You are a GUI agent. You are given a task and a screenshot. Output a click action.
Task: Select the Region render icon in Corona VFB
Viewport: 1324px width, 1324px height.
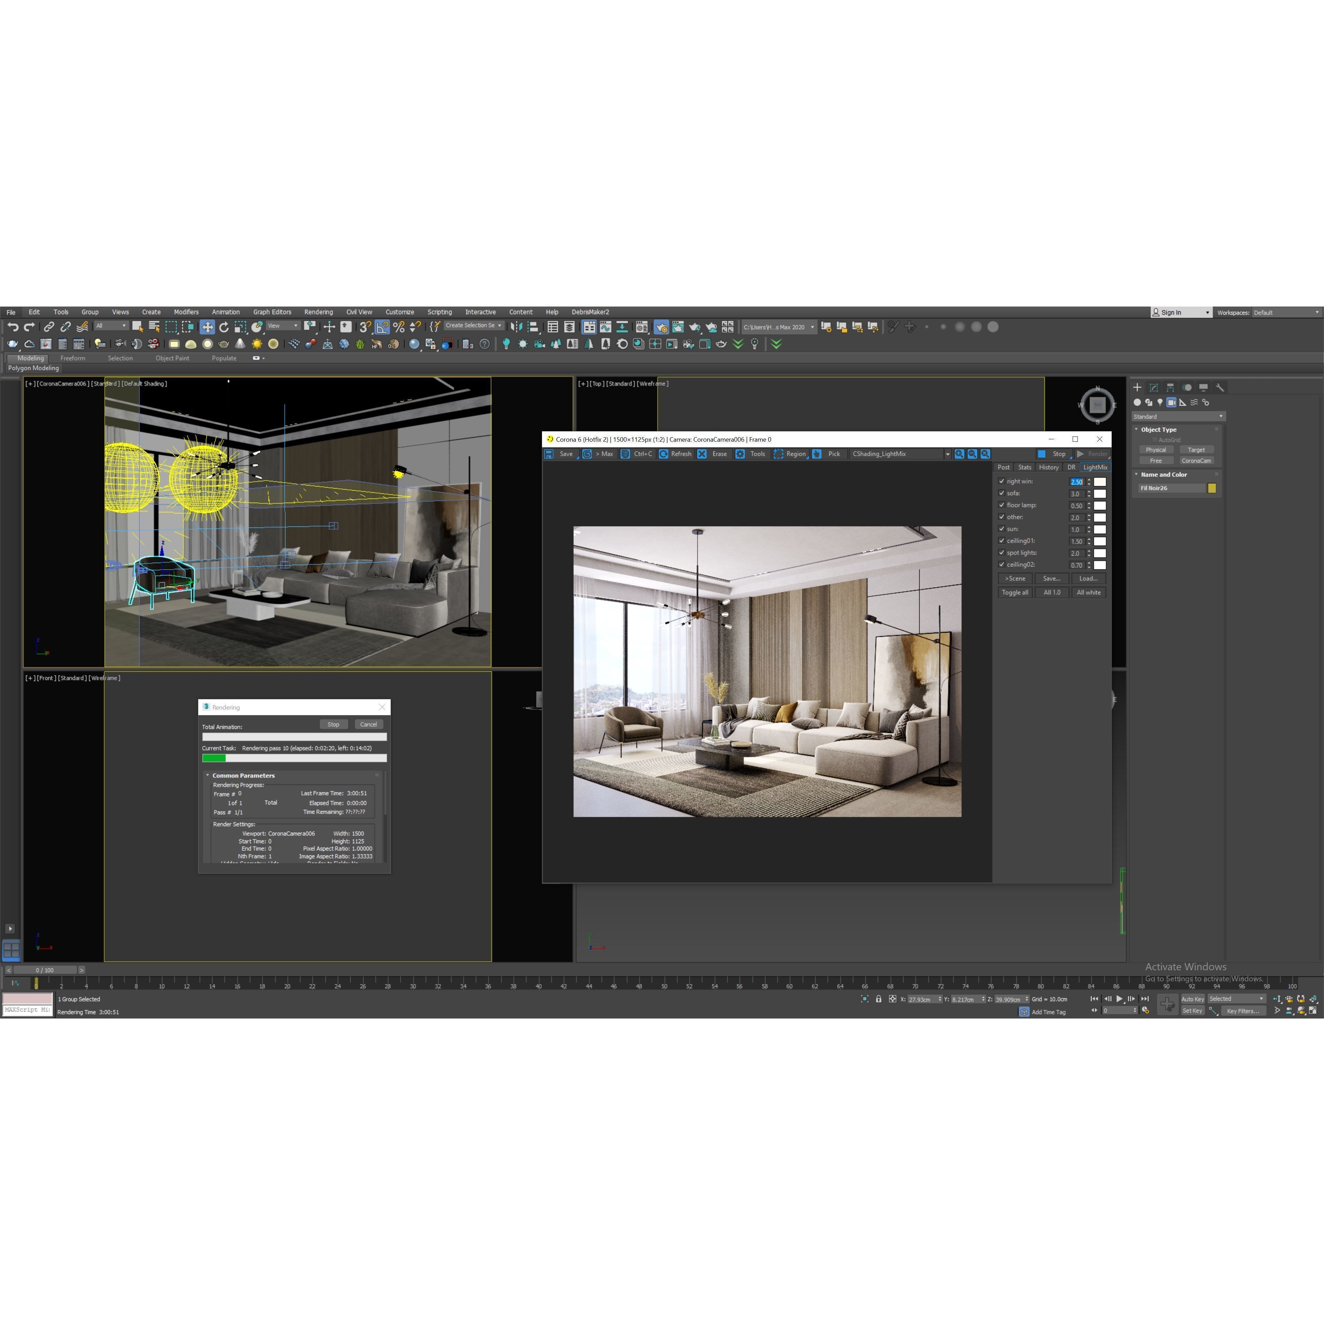779,454
